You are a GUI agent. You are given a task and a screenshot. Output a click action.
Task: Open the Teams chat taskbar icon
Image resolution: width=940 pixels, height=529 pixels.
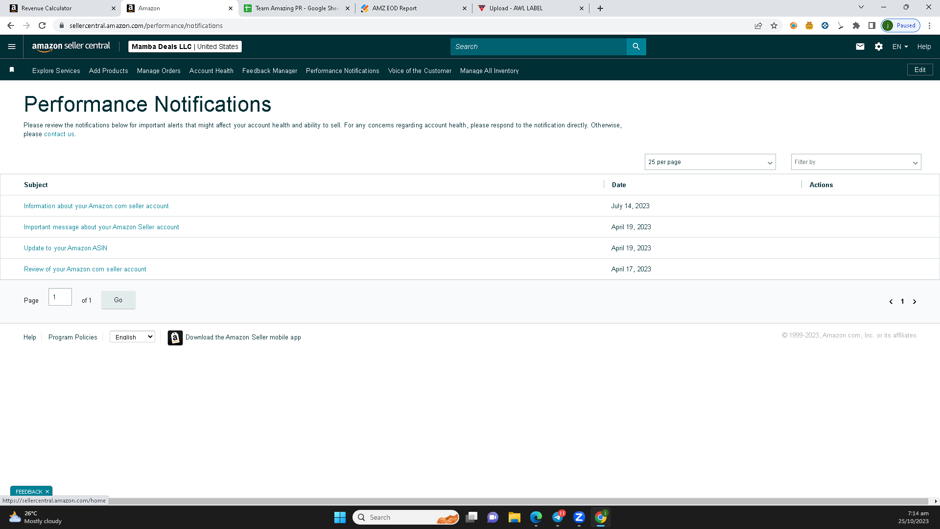[493, 517]
